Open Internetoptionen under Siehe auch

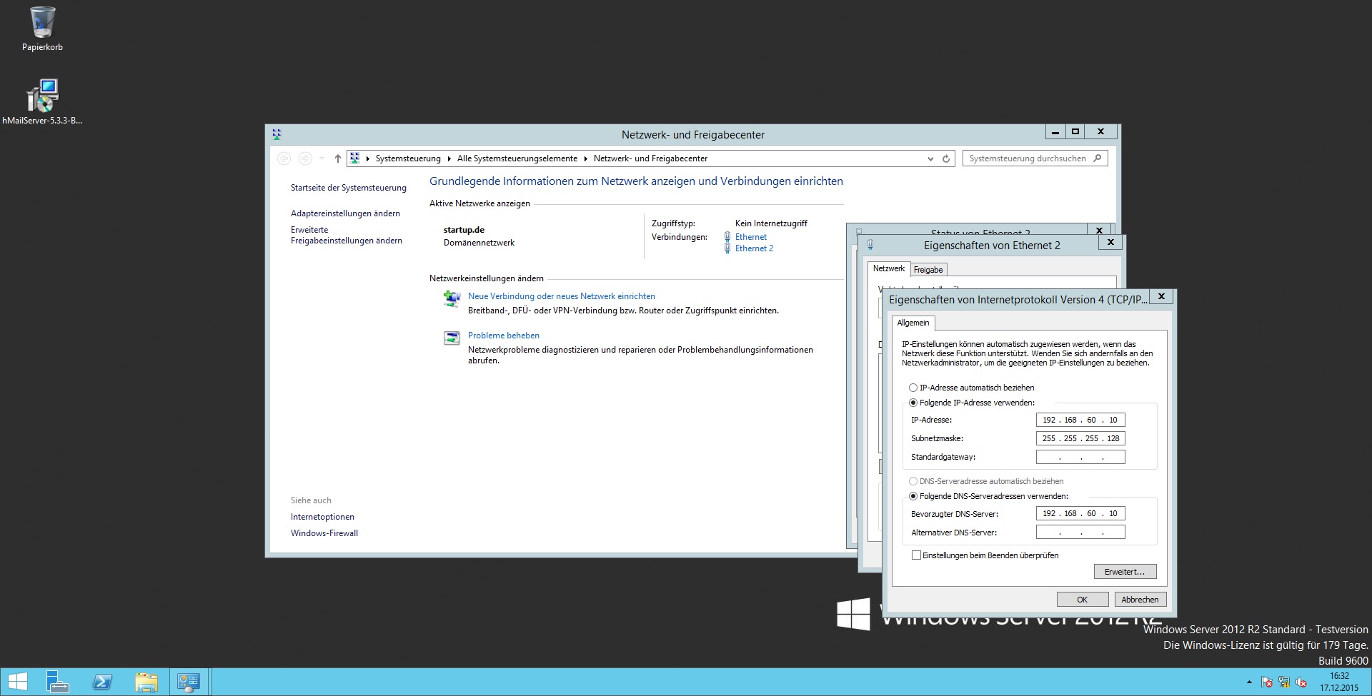point(322,517)
